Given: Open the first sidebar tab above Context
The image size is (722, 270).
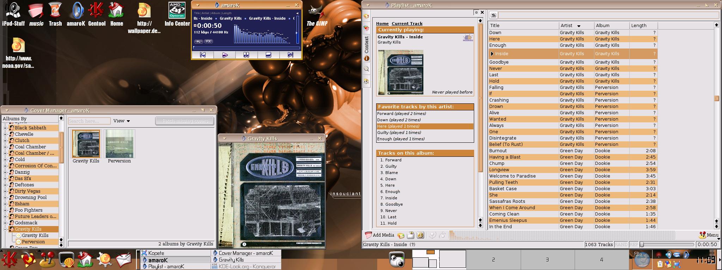Looking at the screenshot, I should pos(366,16).
